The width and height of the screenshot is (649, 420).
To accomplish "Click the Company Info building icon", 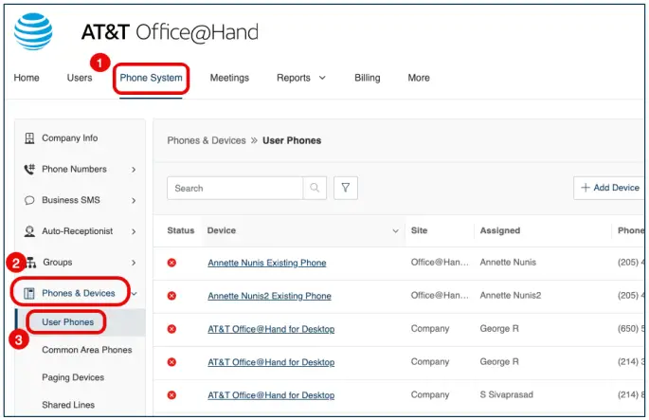I will pos(29,137).
